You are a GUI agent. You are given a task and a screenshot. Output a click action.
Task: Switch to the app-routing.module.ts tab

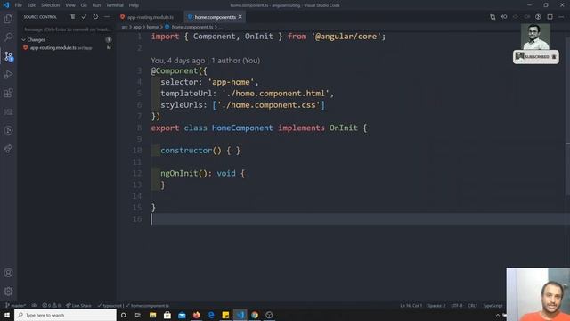[x=151, y=17]
